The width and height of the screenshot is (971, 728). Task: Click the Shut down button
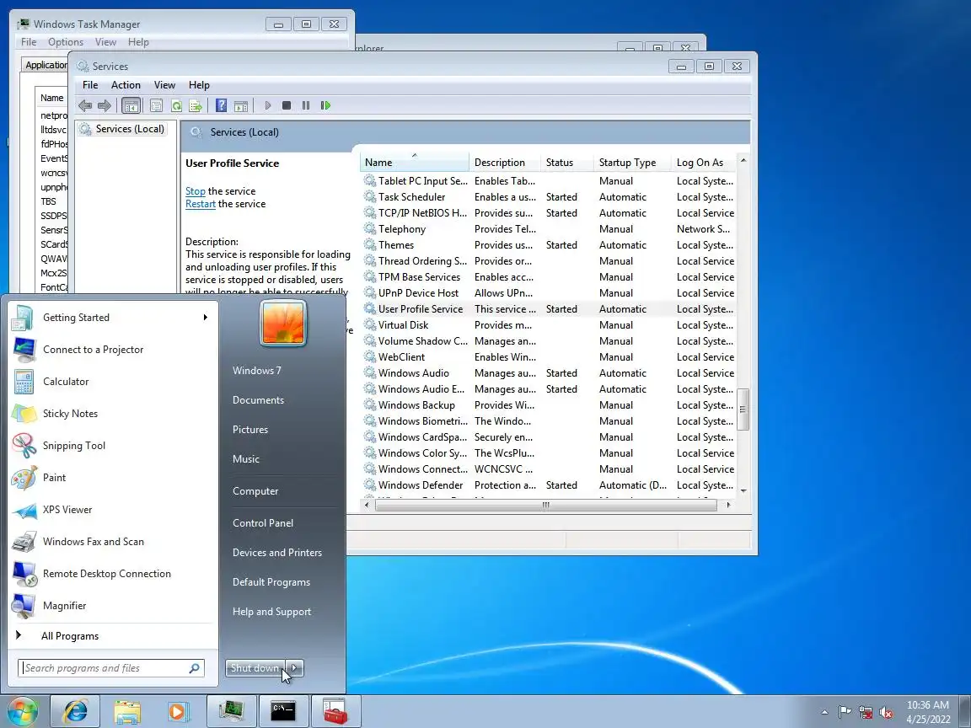[255, 668]
